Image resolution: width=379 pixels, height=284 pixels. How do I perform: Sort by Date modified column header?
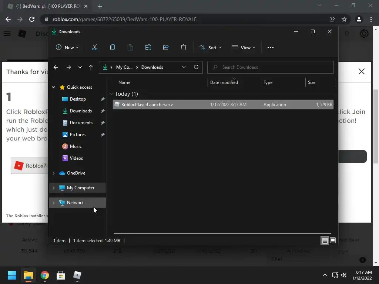[224, 82]
